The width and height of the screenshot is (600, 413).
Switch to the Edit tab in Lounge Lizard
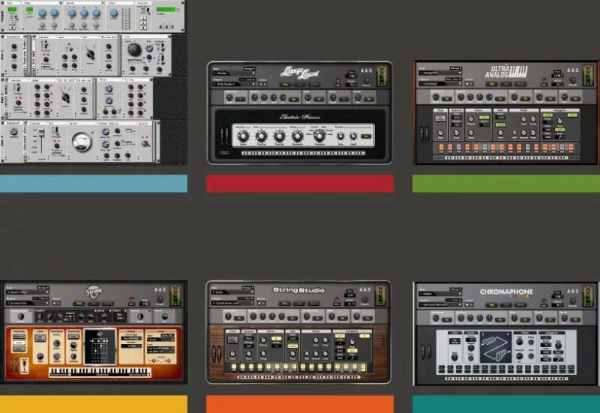coord(300,85)
